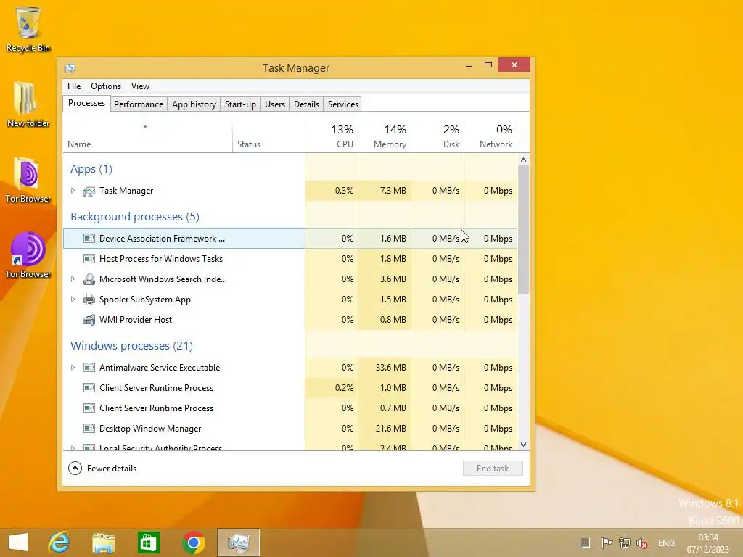743x557 pixels.
Task: Sort by the Network column header
Action: click(x=490, y=137)
